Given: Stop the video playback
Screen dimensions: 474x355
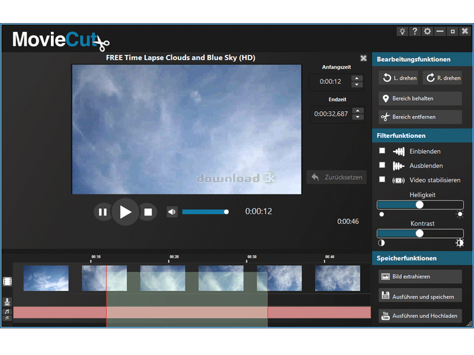Looking at the screenshot, I should [x=148, y=212].
